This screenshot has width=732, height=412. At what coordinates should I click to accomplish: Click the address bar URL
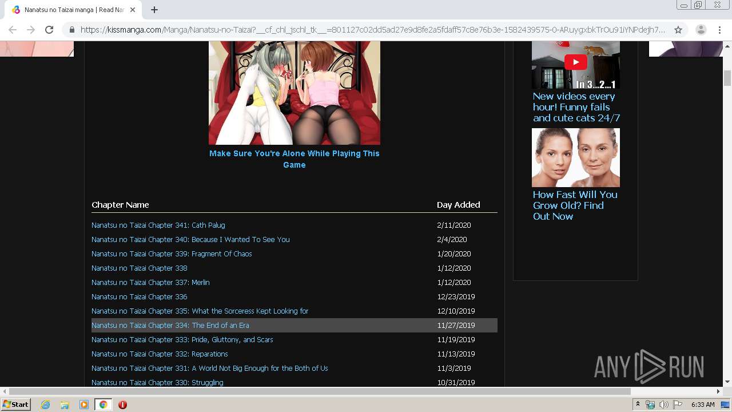(372, 30)
